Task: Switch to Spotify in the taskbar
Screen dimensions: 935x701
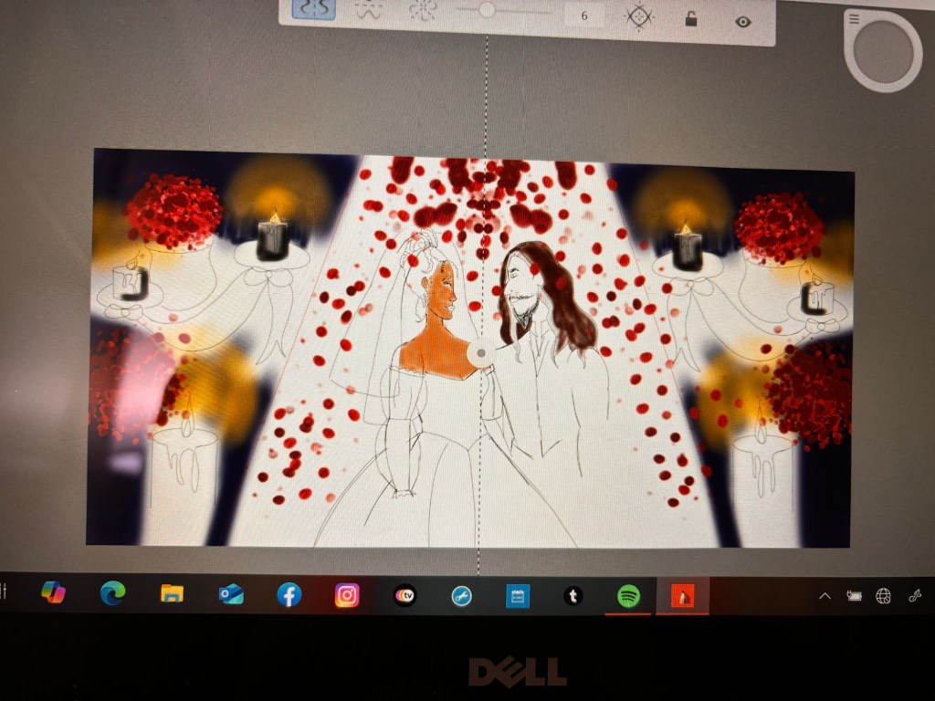Action: click(627, 596)
